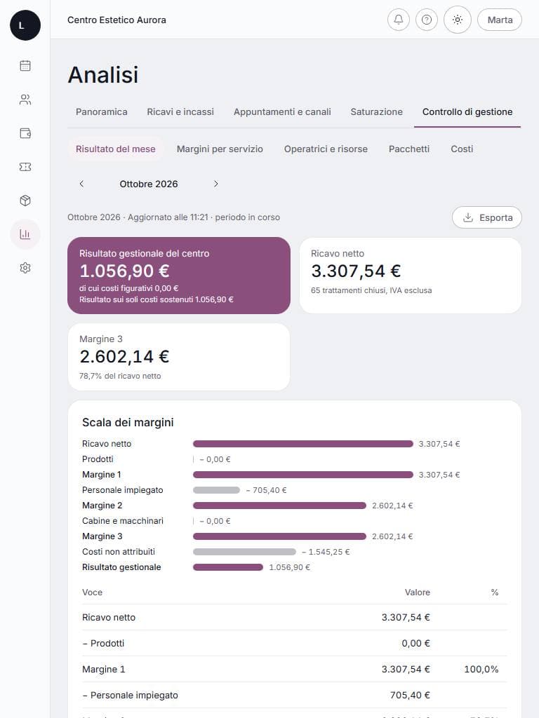
Task: Click the 100,0% percentage cell
Action: point(481,670)
